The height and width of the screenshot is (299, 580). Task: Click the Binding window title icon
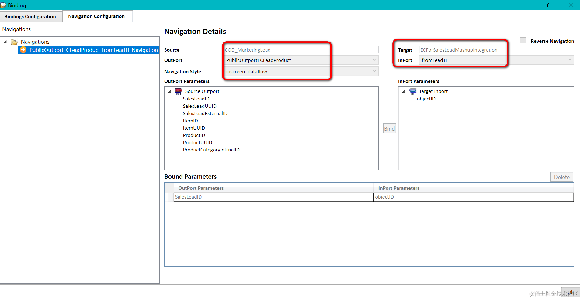pyautogui.click(x=3, y=5)
